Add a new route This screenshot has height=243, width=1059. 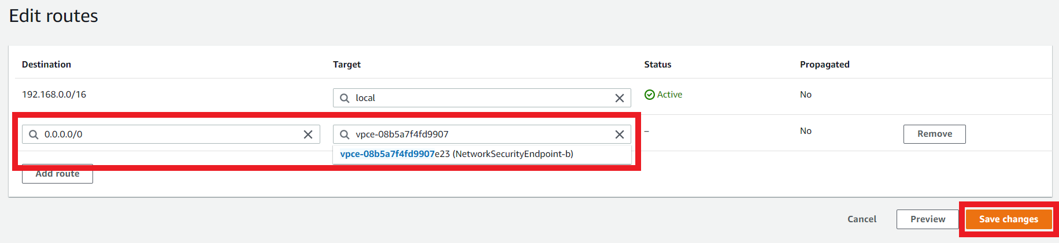point(57,174)
